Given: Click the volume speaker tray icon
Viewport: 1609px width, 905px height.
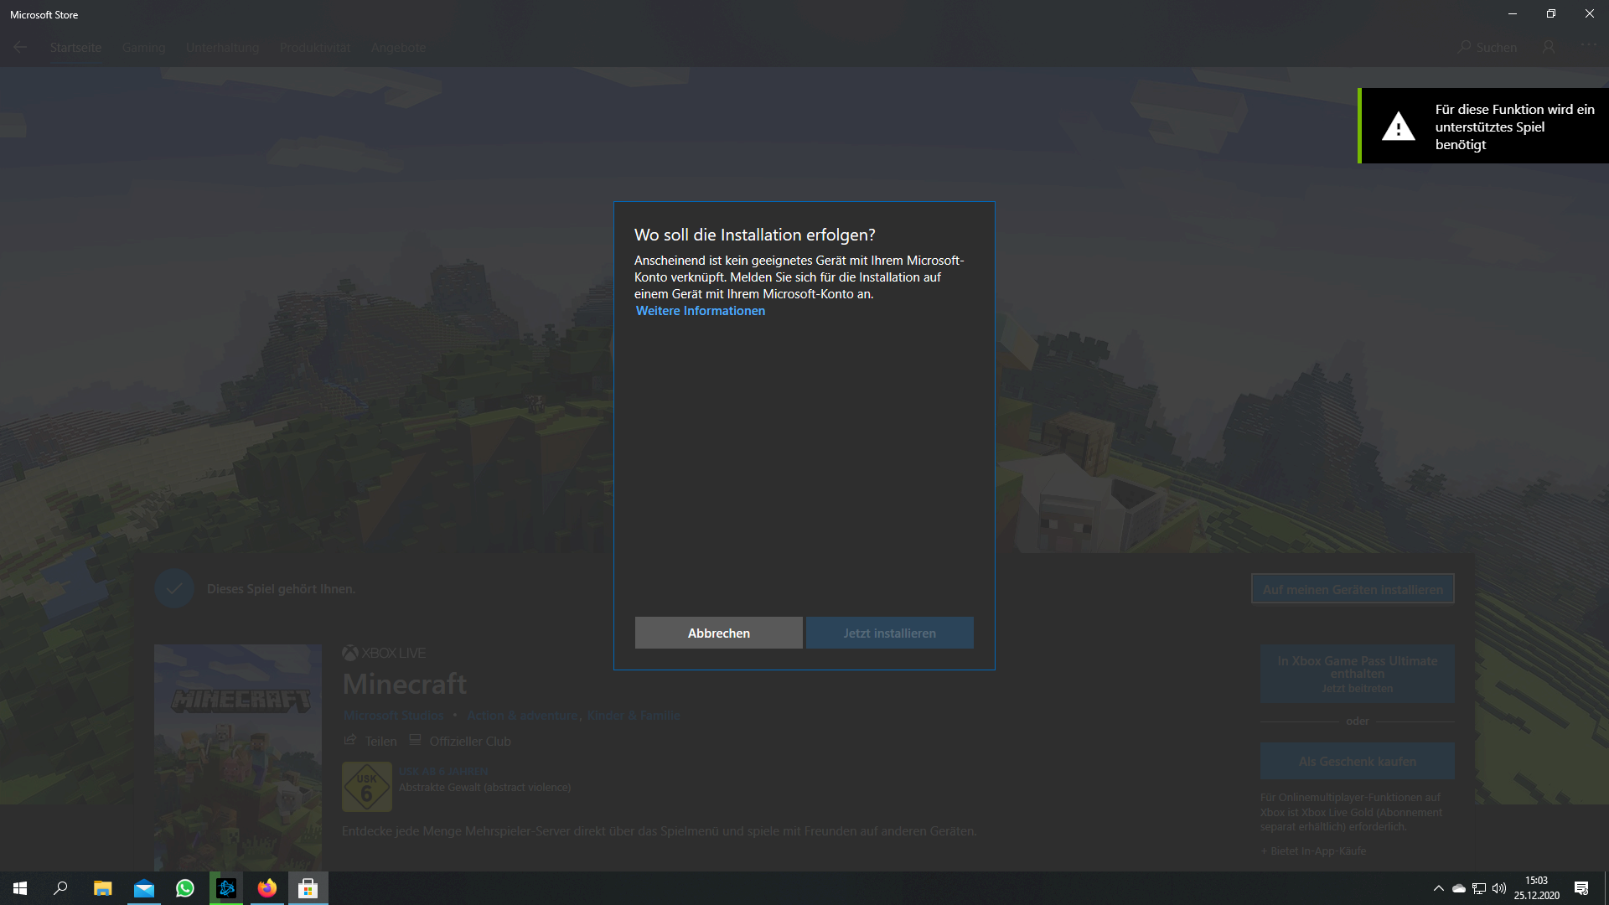Looking at the screenshot, I should click(1499, 888).
